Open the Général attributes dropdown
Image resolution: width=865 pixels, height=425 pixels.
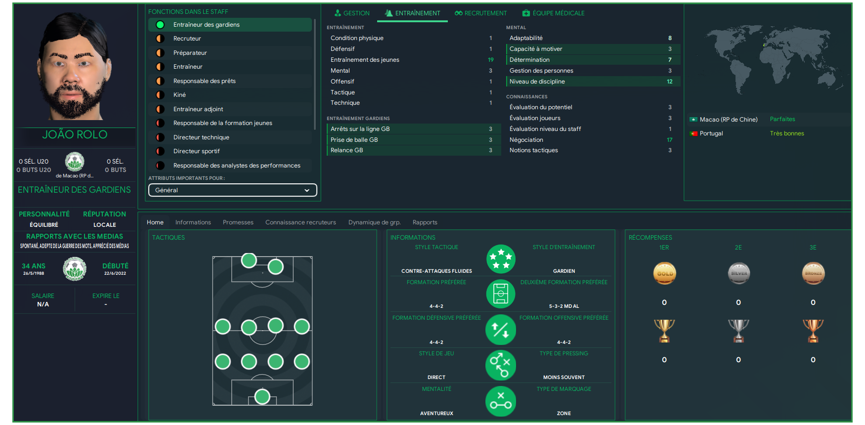click(233, 190)
